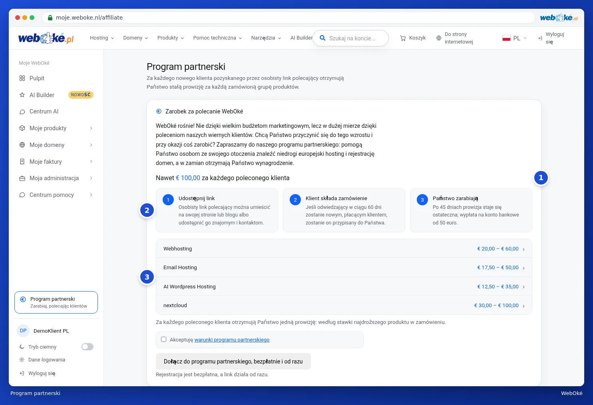Viewport: 593px width, 405px height.
Task: Open the Pomoc techniczna dropdown
Action: (x=217, y=38)
